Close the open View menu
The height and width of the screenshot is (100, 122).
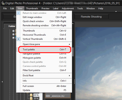[x=20, y=9]
